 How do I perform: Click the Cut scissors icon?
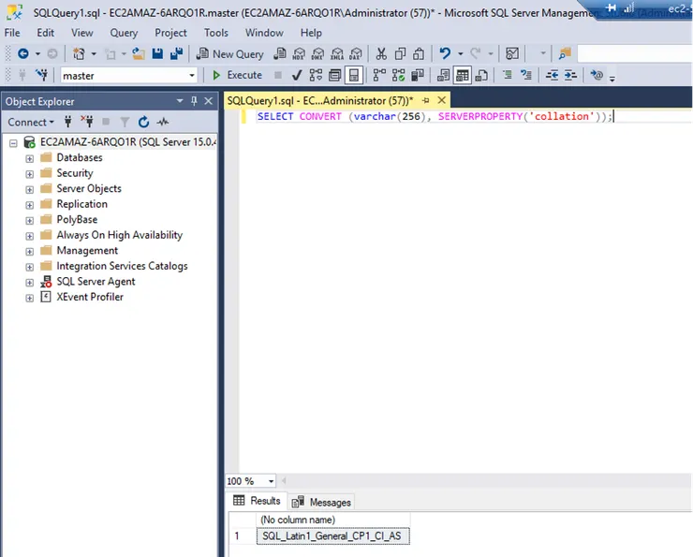pos(381,54)
